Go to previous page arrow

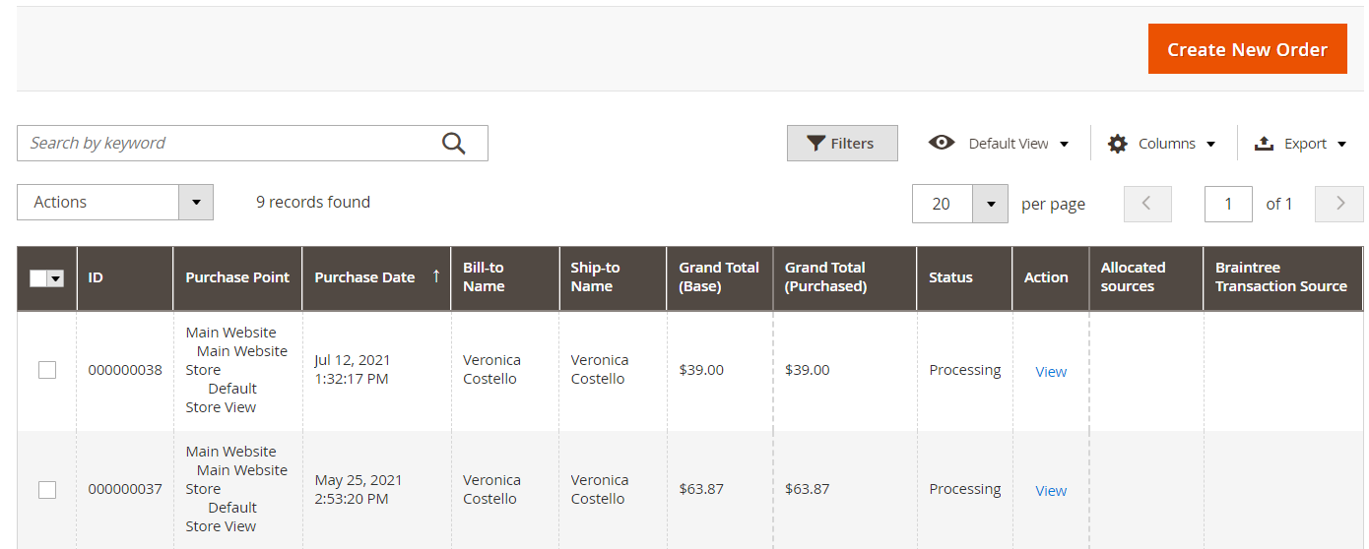tap(1147, 204)
